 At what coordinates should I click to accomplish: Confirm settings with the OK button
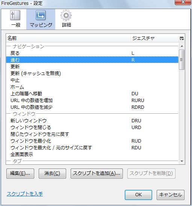pos(138,195)
